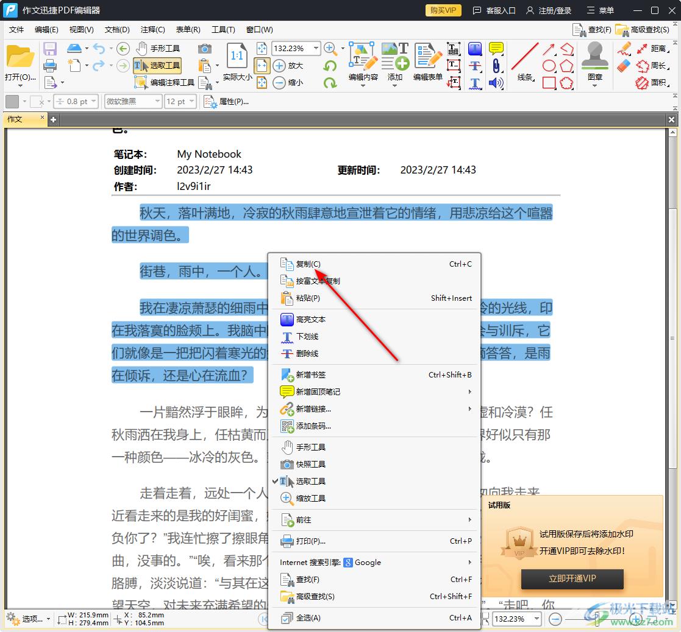Click the 距离 distance measure tool

point(652,49)
